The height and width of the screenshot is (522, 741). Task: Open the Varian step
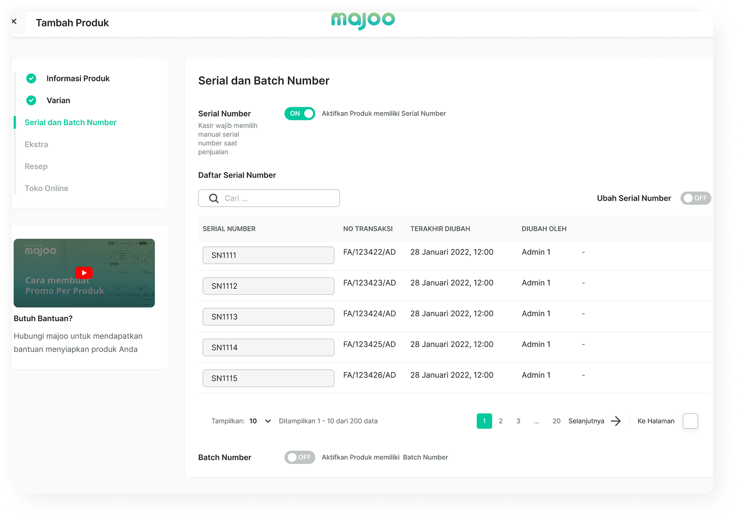(58, 101)
